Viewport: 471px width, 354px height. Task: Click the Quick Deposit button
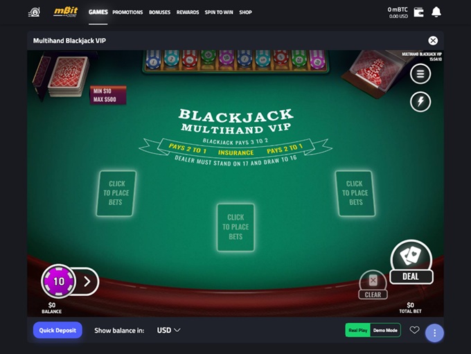coord(57,330)
